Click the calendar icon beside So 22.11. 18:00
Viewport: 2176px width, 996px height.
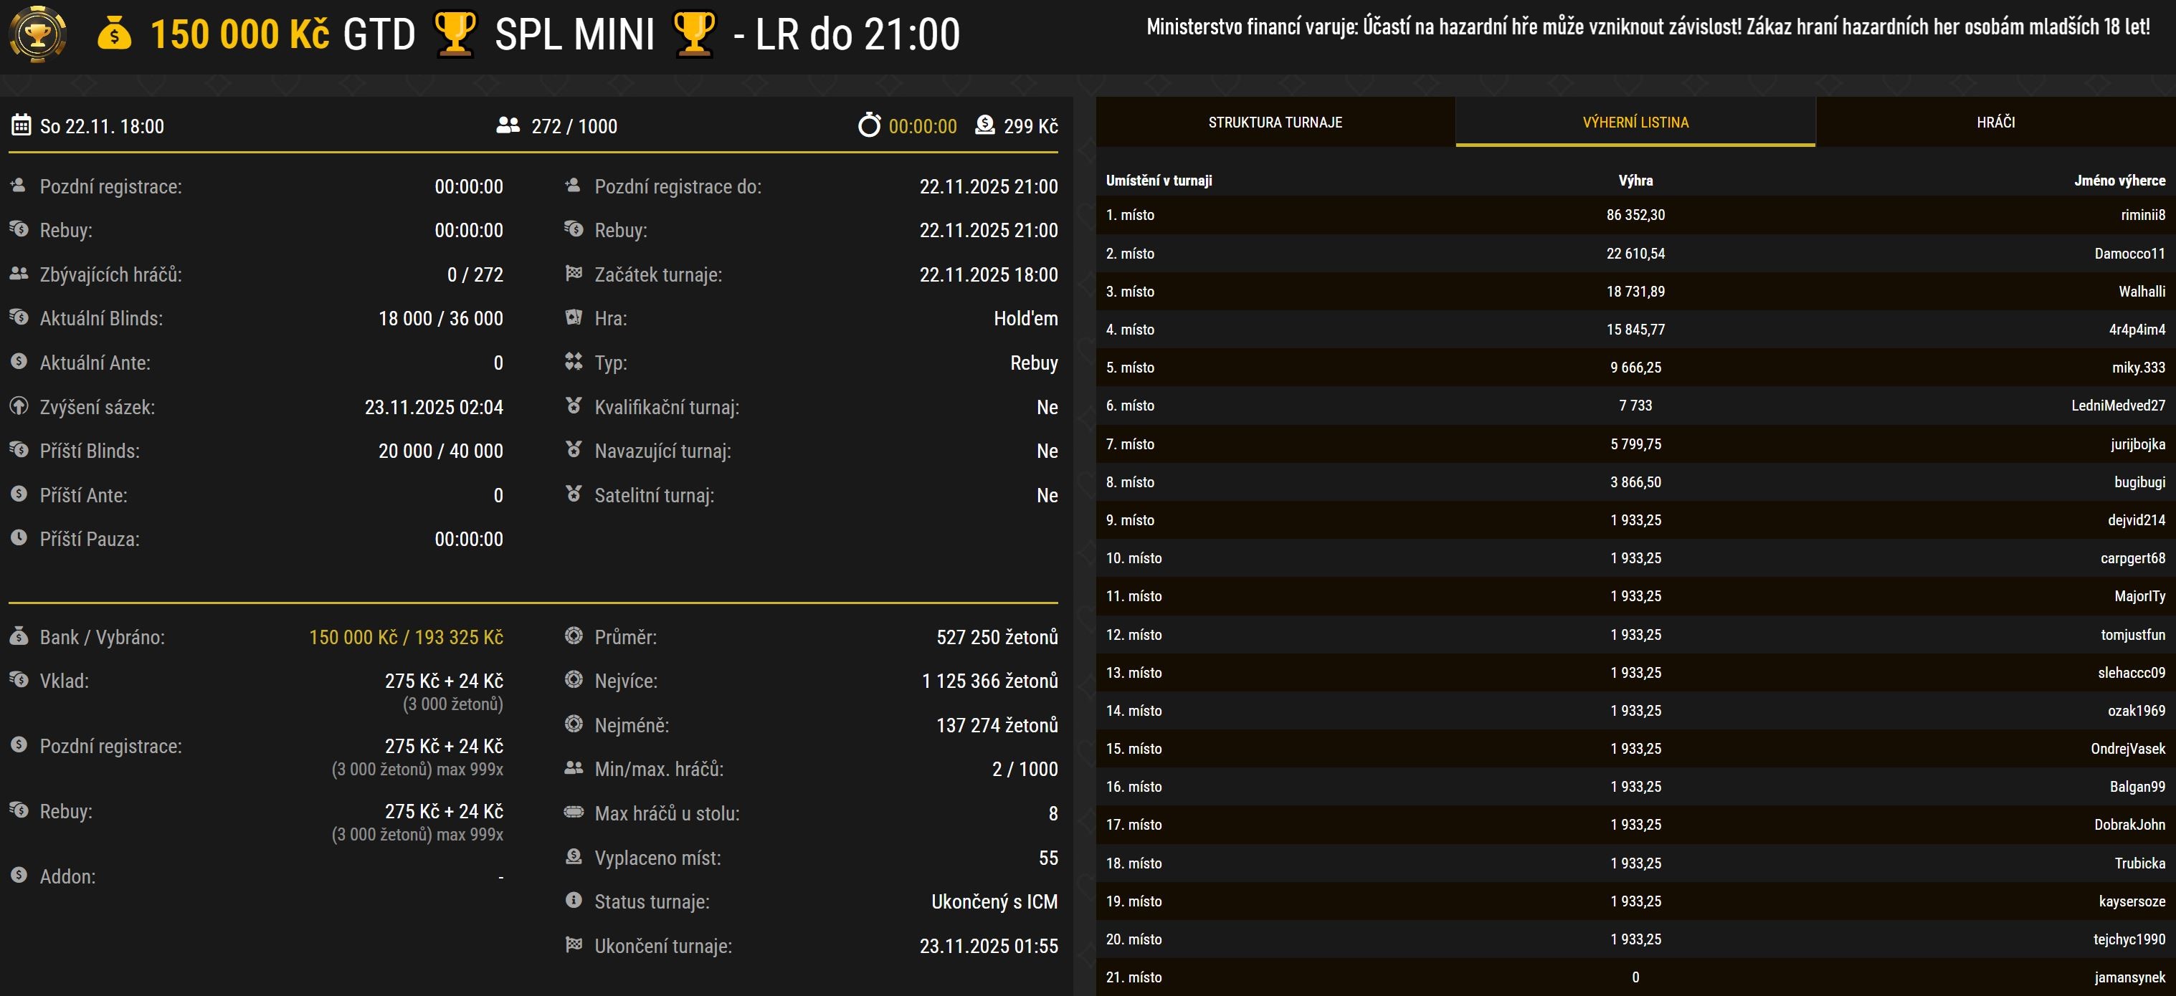click(21, 126)
